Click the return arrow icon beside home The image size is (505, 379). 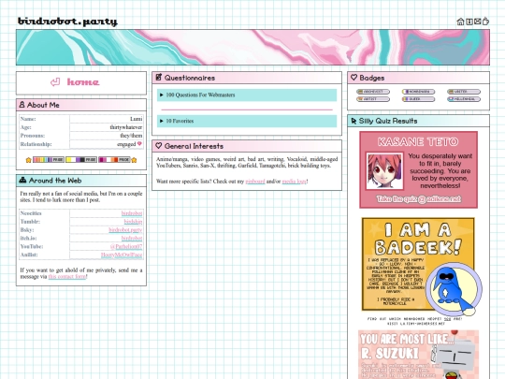[55, 82]
